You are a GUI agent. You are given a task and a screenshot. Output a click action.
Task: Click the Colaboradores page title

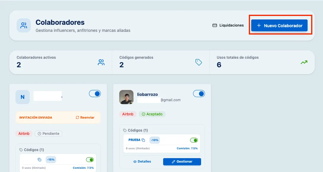click(x=60, y=22)
